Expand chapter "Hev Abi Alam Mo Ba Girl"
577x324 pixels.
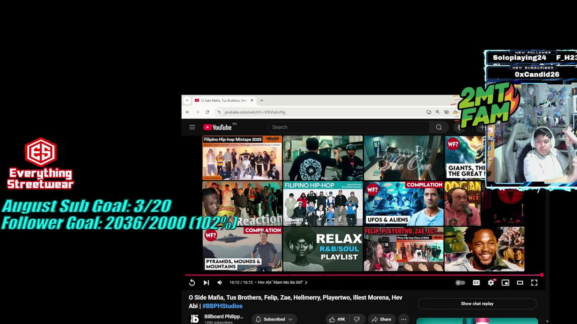point(282,283)
